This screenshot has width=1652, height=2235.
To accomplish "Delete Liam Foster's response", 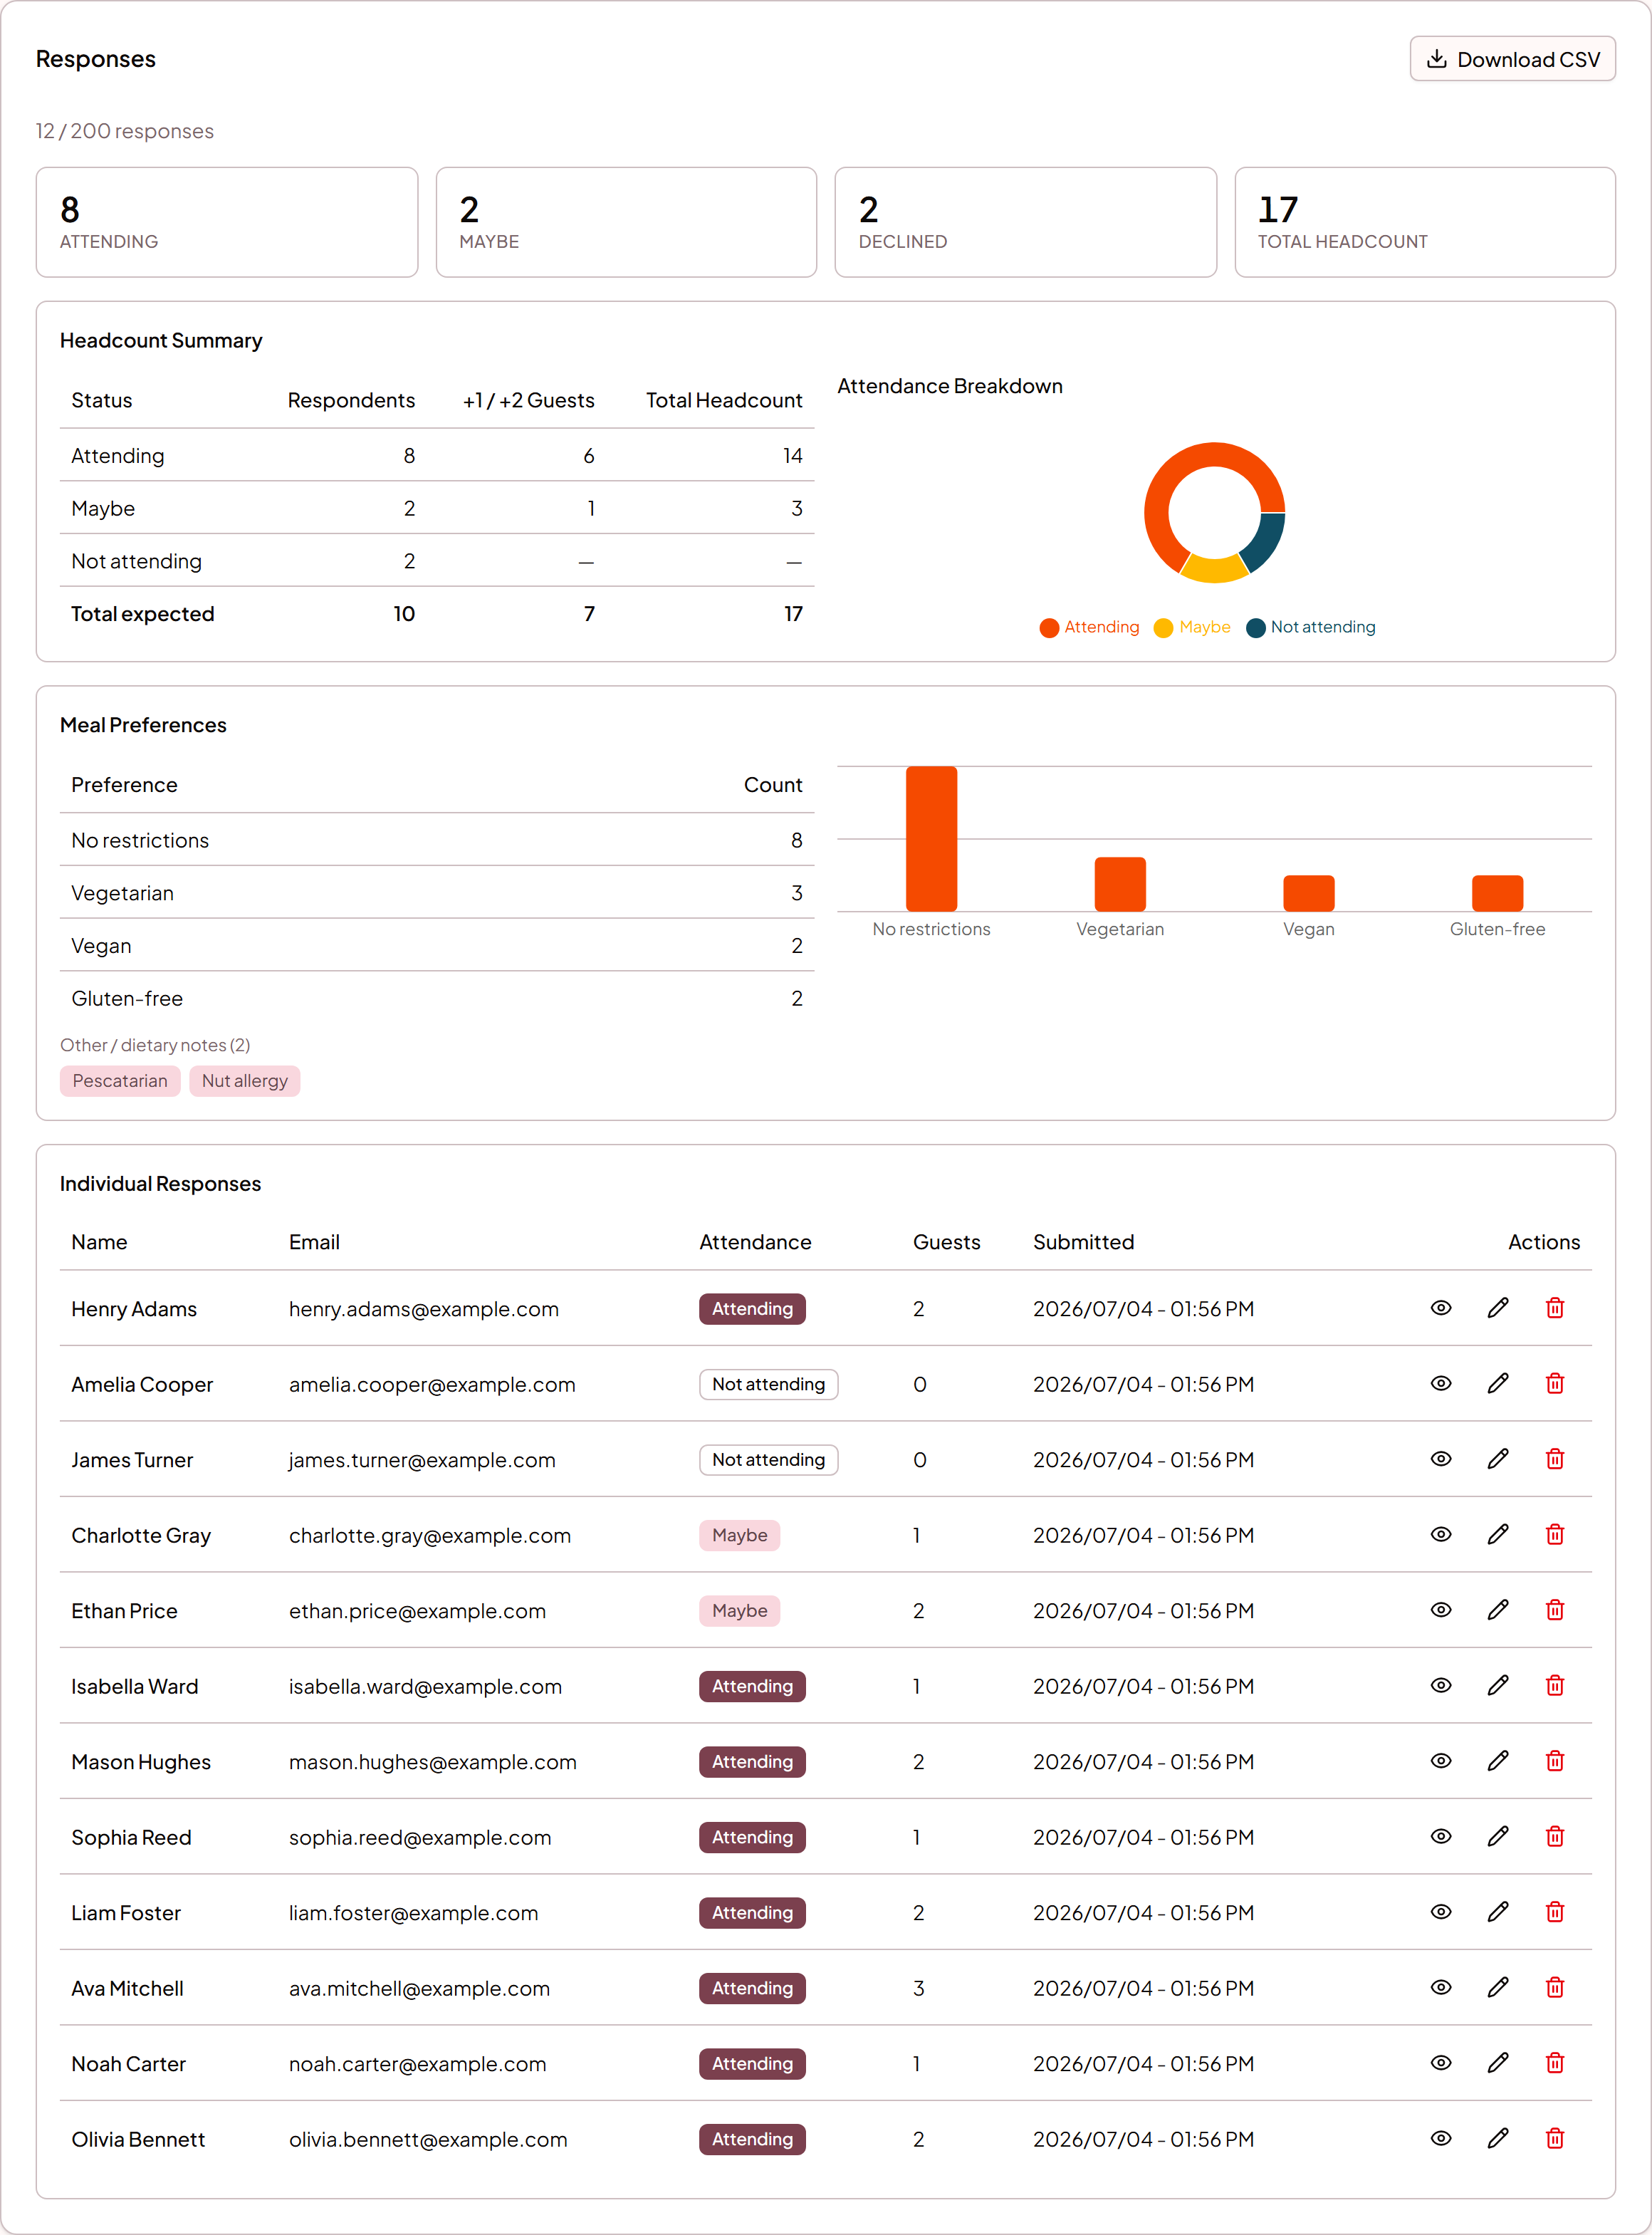I will coord(1554,1912).
